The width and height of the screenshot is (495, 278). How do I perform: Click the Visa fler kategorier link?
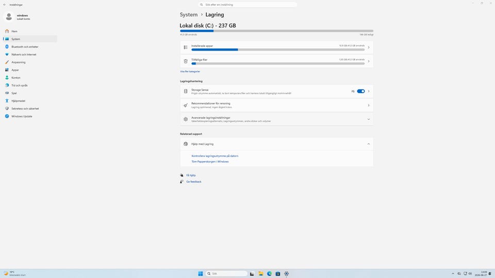190,72
